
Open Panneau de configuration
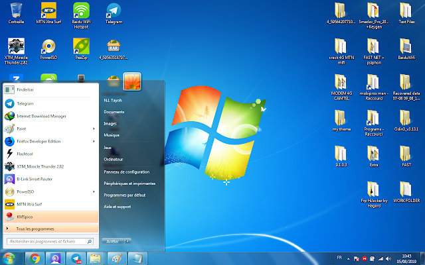tap(127, 172)
